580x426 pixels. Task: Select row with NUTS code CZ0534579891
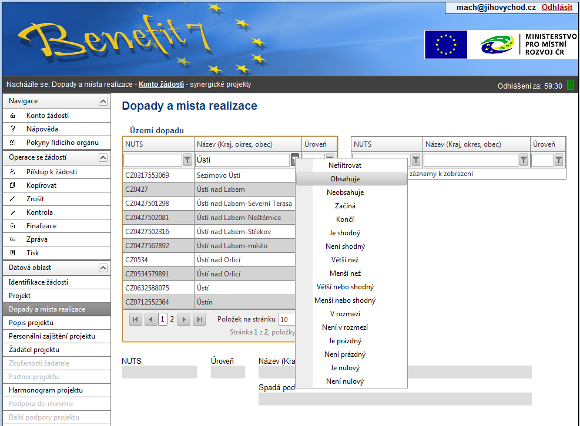click(209, 274)
